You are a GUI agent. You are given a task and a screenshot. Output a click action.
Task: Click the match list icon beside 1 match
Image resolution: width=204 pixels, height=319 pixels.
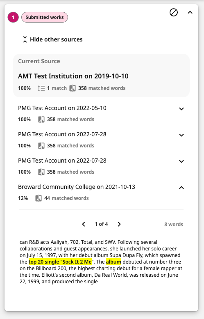tap(41, 88)
